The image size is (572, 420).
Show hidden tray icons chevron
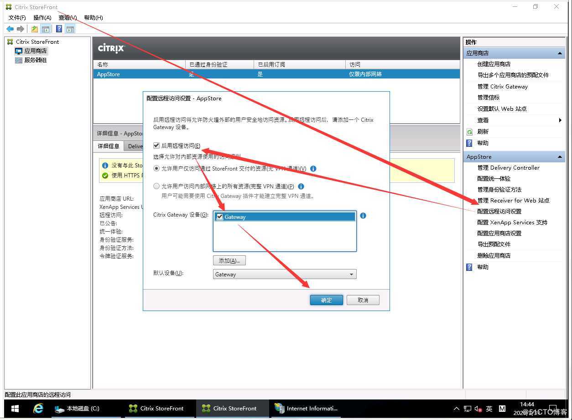click(x=456, y=409)
